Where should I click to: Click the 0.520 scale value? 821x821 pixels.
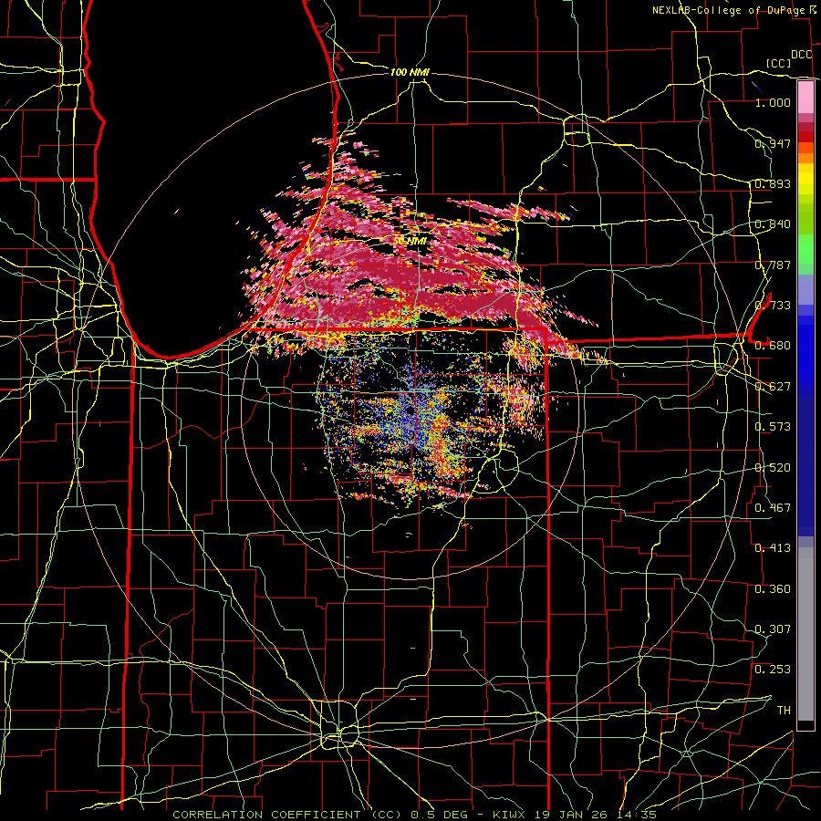773,468
